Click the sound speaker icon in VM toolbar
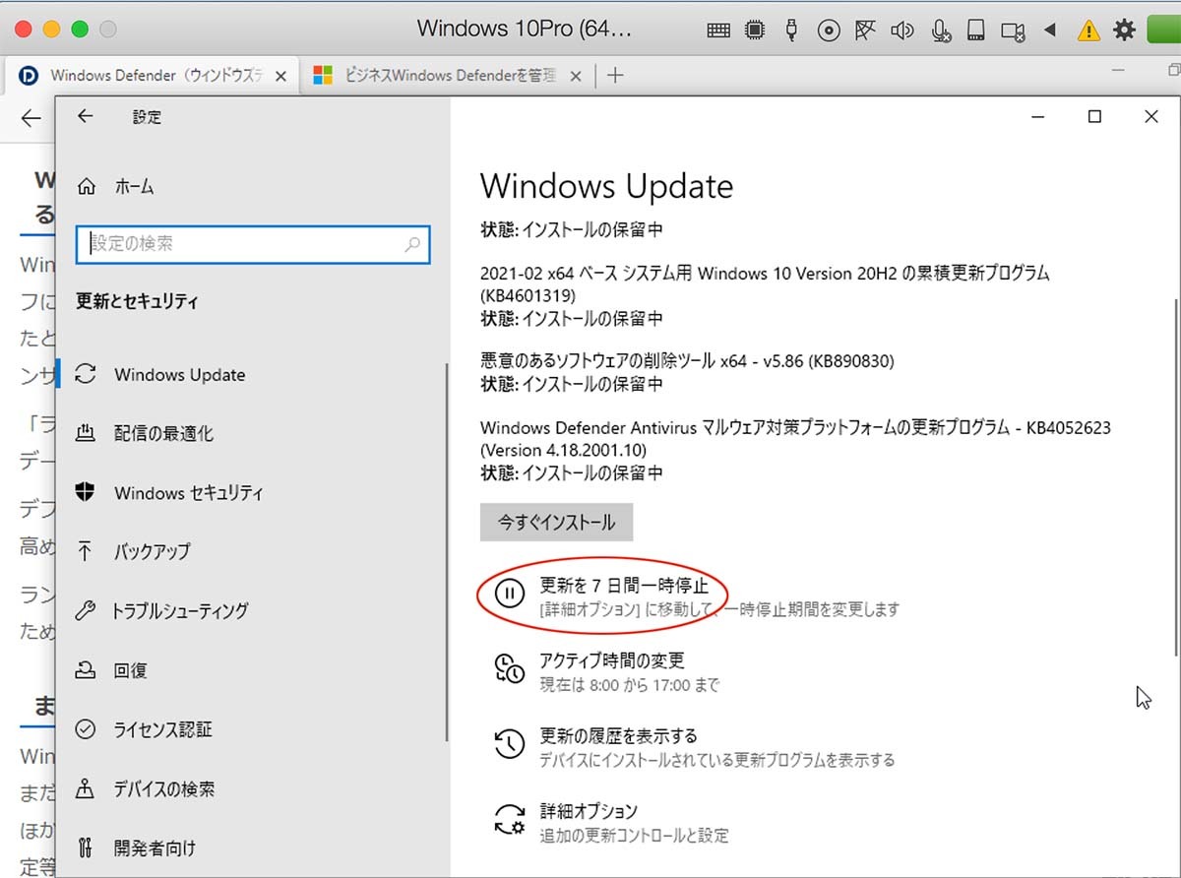Image resolution: width=1181 pixels, height=878 pixels. click(901, 31)
